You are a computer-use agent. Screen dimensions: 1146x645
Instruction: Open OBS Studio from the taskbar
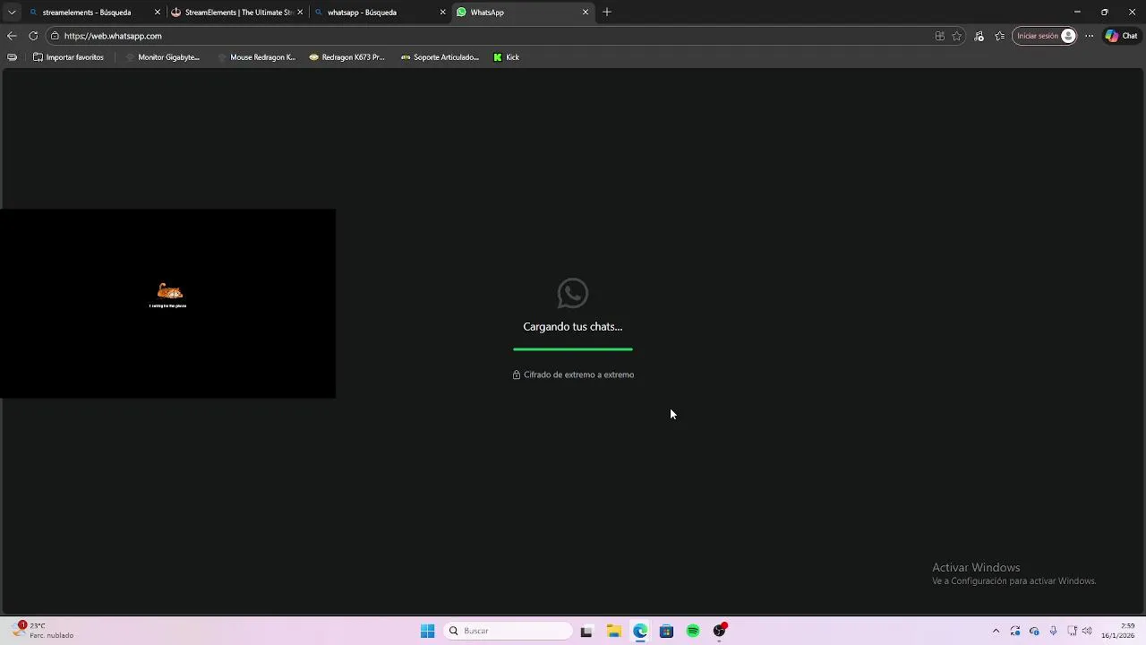[x=719, y=631]
